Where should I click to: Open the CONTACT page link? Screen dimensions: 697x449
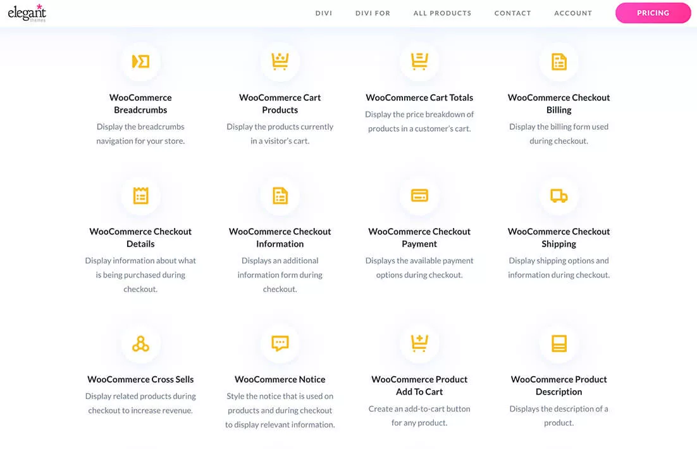pos(513,13)
